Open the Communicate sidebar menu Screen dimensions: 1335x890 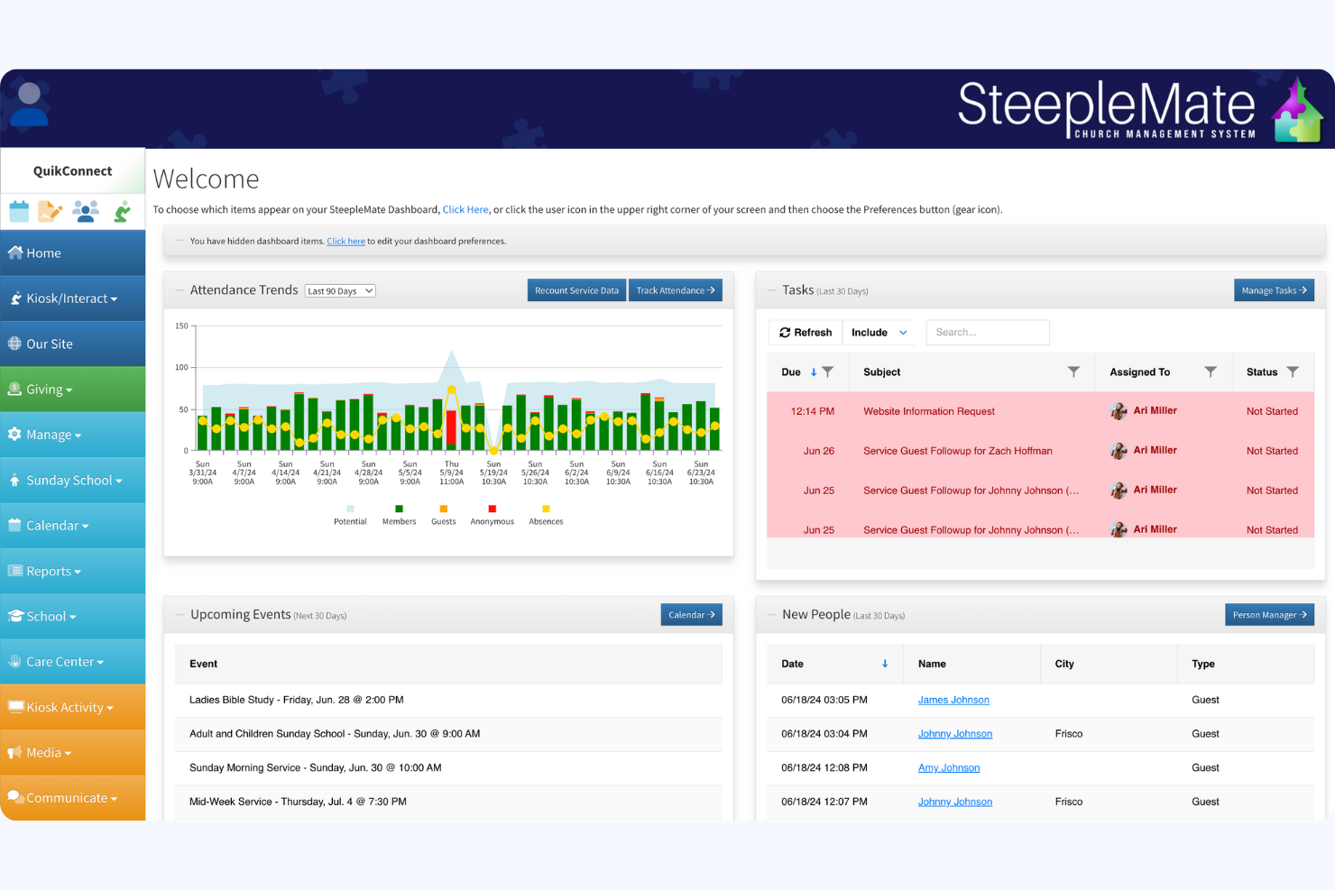[x=63, y=797]
